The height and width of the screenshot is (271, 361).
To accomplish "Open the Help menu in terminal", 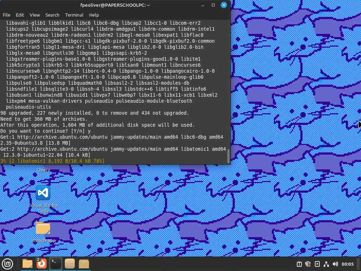I will [x=94, y=15].
